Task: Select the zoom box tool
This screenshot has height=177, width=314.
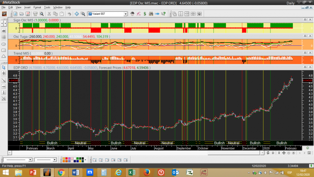Action: [x=83, y=14]
